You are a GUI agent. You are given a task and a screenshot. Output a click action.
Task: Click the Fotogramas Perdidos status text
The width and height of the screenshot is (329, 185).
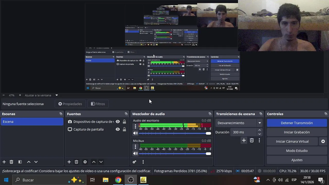pos(180,171)
